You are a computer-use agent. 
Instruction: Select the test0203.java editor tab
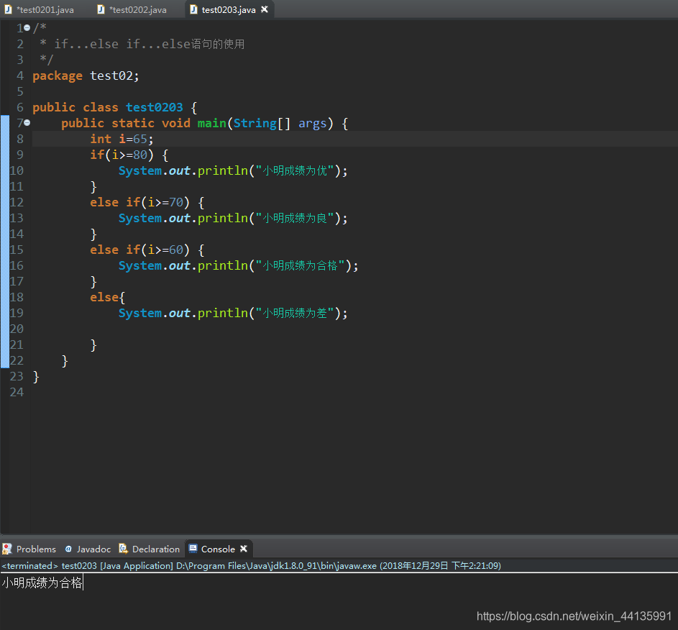[x=229, y=9]
